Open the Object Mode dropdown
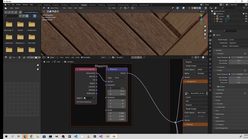Viewport: 248px width, 139px height. (x=54, y=8)
